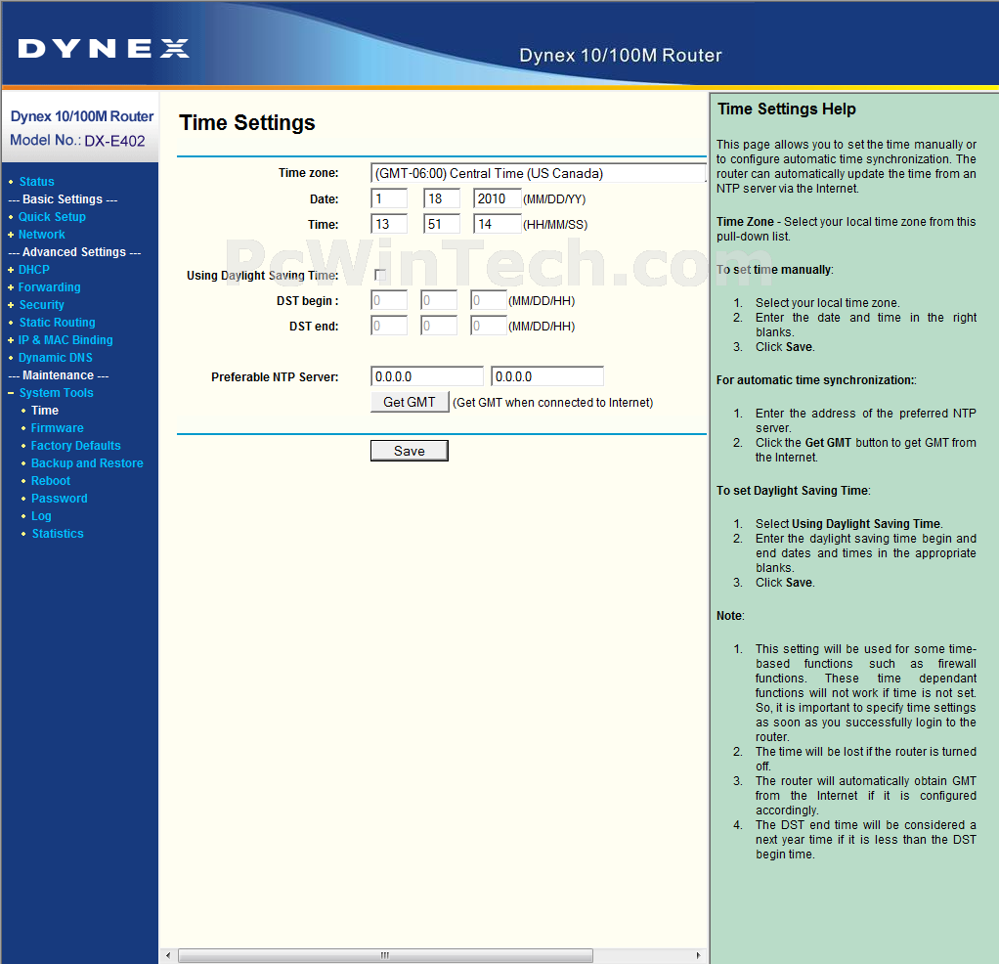Open Backup and Restore page
This screenshot has height=964, width=999.
click(87, 463)
